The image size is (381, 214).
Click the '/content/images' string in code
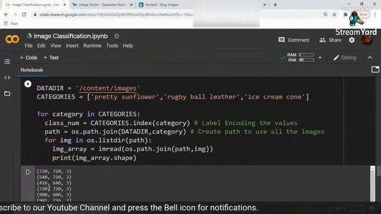tap(108, 88)
